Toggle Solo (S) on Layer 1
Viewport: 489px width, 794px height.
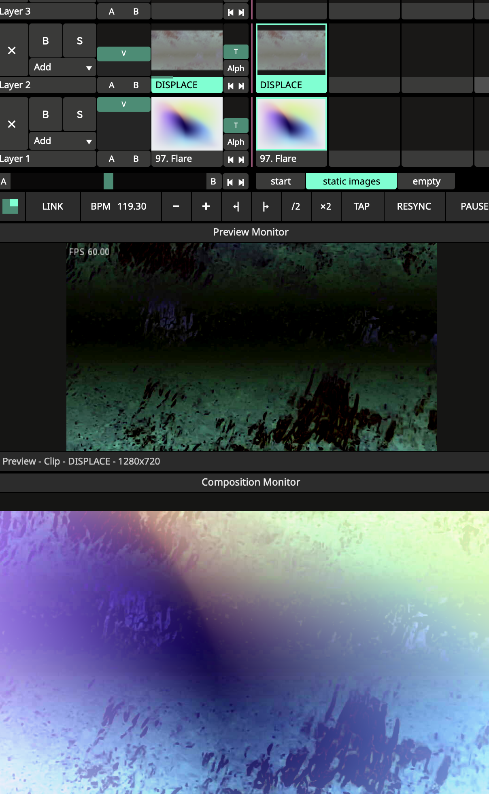80,115
